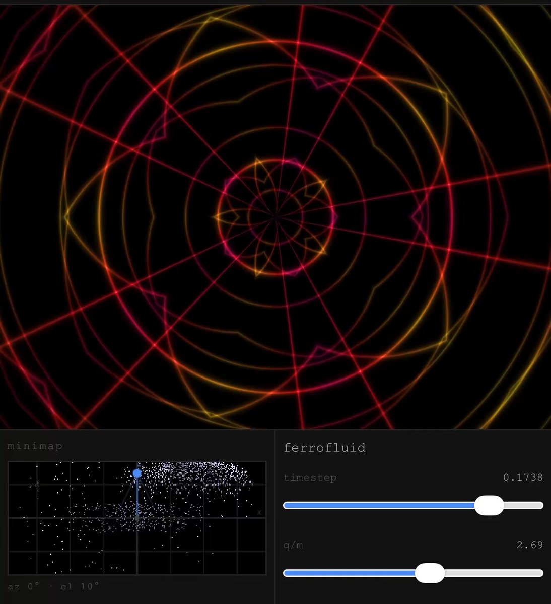The width and height of the screenshot is (551, 604).
Task: Click the "q/m" parameter label
Action: click(x=293, y=545)
